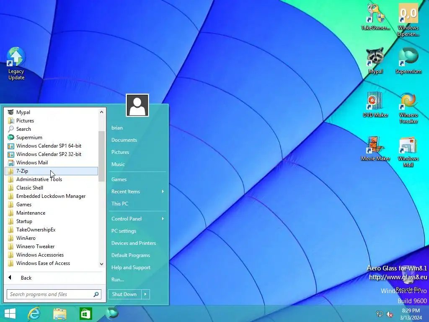Viewport: 429px width, 322px height.
Task: Open the Winaero Tweaker desktop icon
Action: click(408, 108)
